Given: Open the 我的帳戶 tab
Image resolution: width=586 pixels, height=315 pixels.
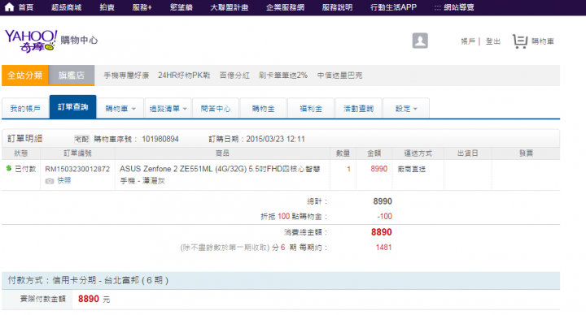Looking at the screenshot, I should click(25, 109).
